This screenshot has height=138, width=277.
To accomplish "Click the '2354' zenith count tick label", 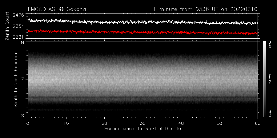I will [18, 26].
